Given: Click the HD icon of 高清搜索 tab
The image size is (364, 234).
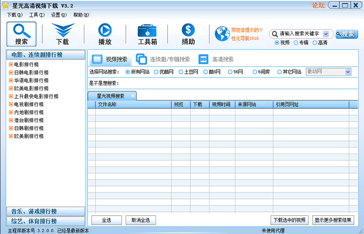Looking at the screenshot, I should [203, 59].
